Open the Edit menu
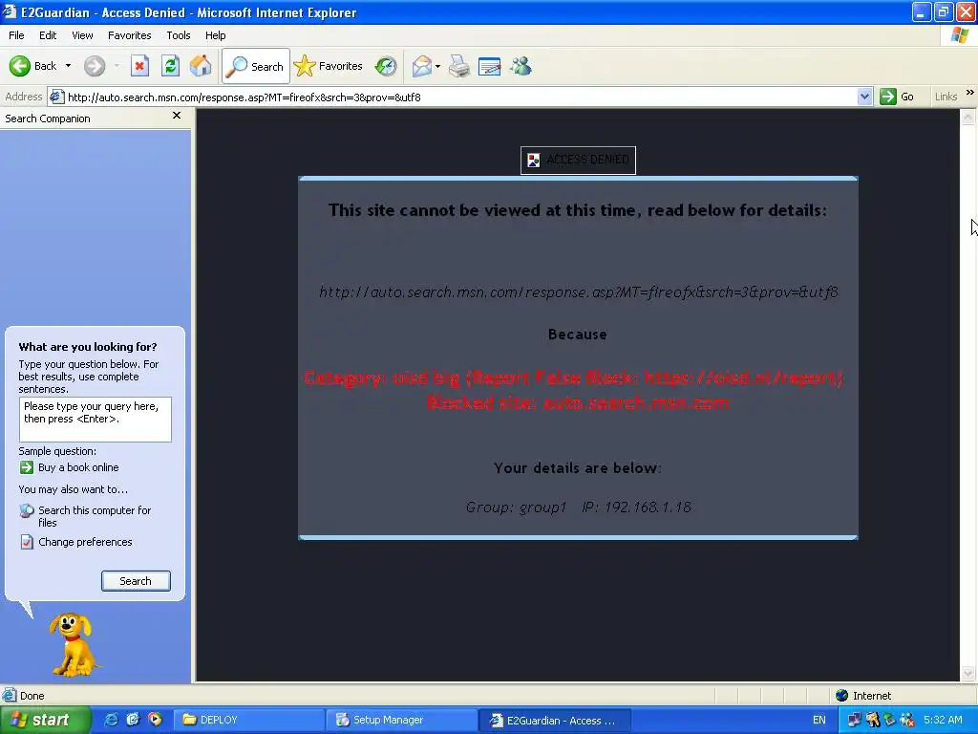 click(x=48, y=35)
